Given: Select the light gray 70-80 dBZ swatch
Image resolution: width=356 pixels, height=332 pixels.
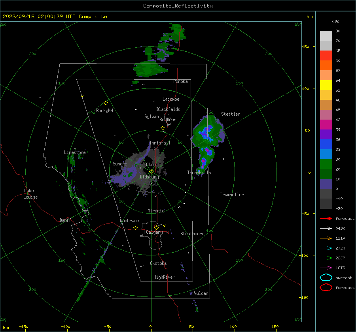Looking at the screenshot, I should 326,36.
